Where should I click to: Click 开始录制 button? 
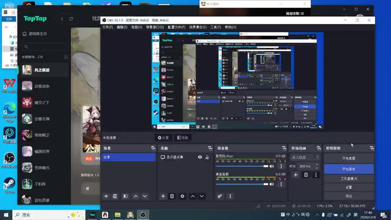(349, 169)
